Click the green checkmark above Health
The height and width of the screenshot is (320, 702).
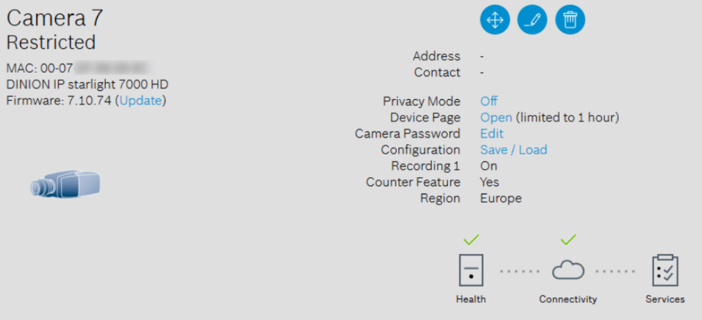pyautogui.click(x=471, y=240)
